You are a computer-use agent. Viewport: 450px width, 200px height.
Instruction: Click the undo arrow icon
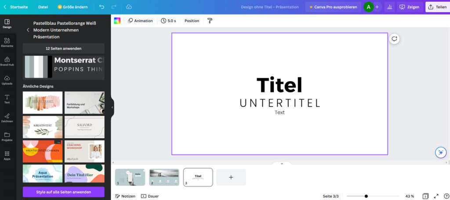102,7
